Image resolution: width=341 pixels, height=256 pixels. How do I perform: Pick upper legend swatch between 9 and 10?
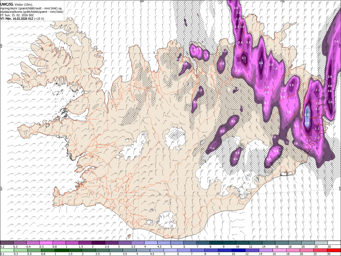coord(229,243)
